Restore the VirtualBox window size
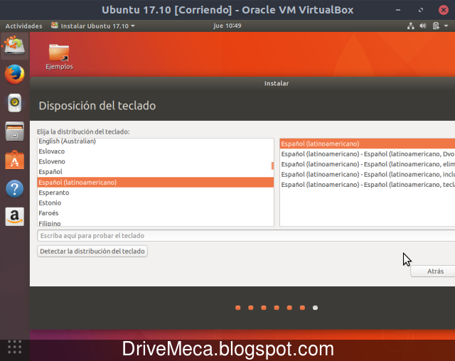455x361 pixels. (x=421, y=10)
